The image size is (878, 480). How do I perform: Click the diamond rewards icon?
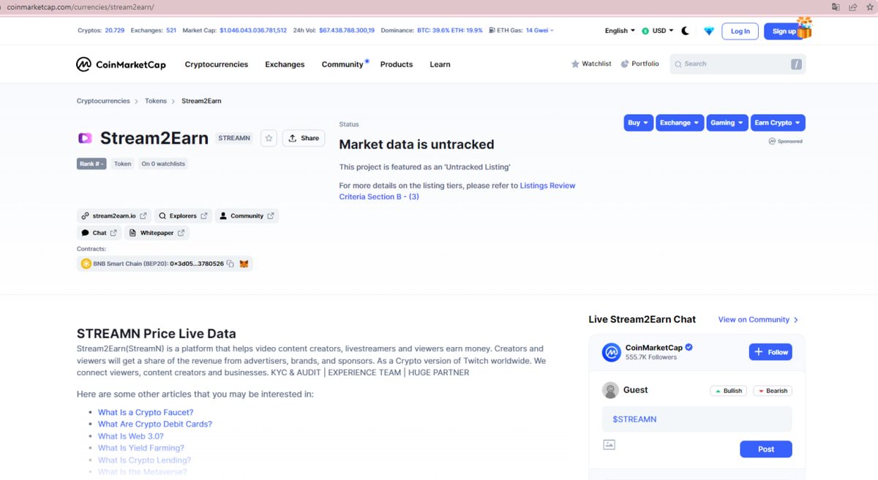(708, 31)
